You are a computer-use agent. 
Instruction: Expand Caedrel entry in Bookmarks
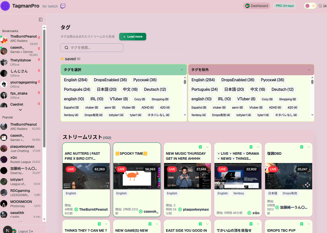(x=20, y=110)
